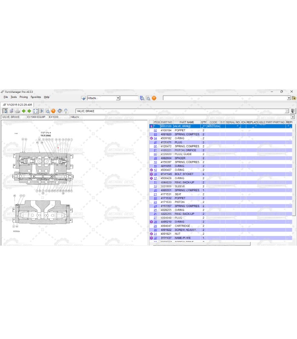This screenshot has height=339, width=297.
Task: Expand the VALVE; BRAKE section dropdown
Action: (287, 111)
